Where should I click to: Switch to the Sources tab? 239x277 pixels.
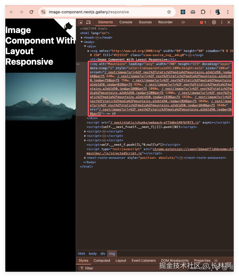145,22
